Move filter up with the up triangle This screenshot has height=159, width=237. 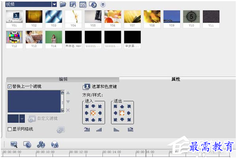[x=68, y=93]
